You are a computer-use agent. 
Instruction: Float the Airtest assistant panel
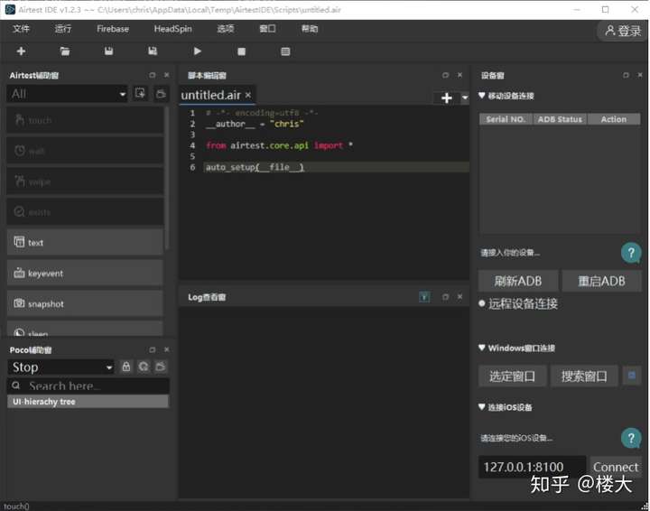153,75
